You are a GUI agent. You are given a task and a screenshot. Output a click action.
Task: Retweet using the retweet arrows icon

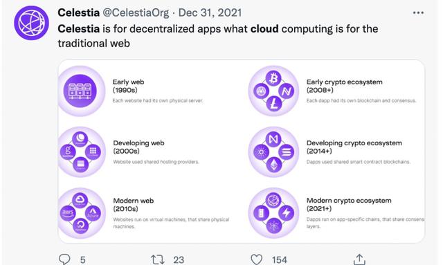tap(157, 259)
